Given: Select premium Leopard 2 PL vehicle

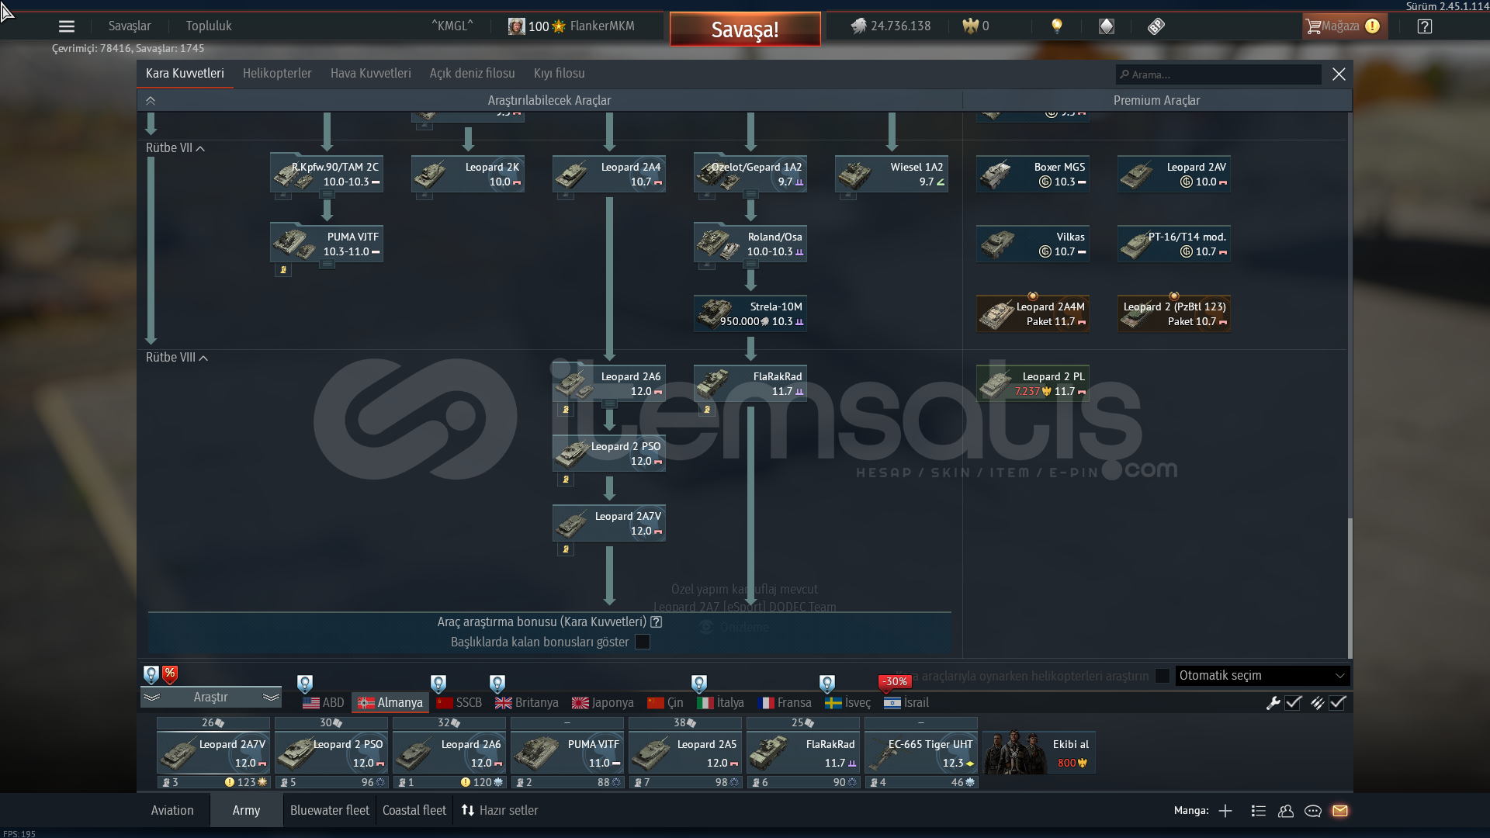Looking at the screenshot, I should coord(1033,384).
